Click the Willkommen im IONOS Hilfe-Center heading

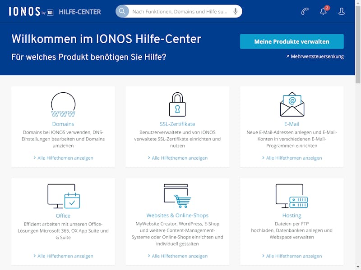[106, 39]
